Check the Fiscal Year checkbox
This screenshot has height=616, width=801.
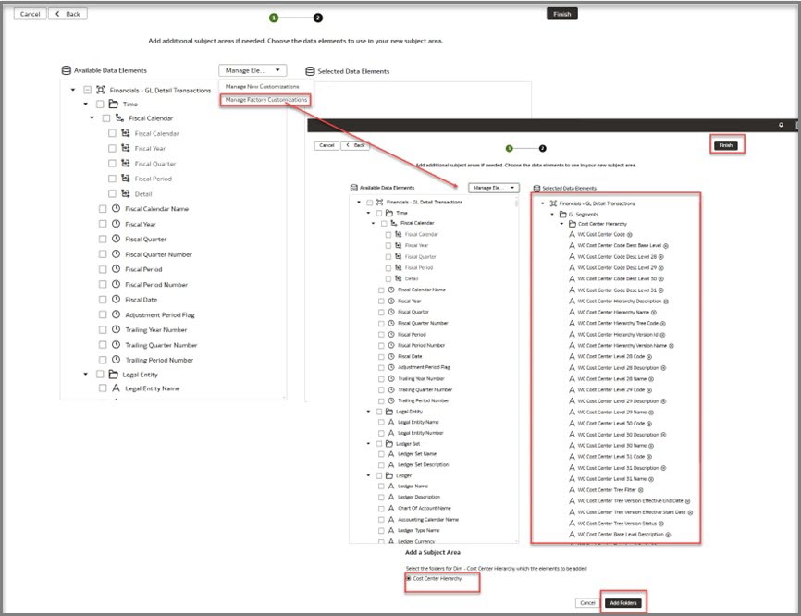point(113,148)
